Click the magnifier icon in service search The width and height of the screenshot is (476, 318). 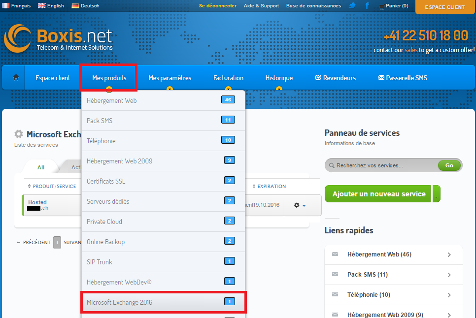click(332, 165)
